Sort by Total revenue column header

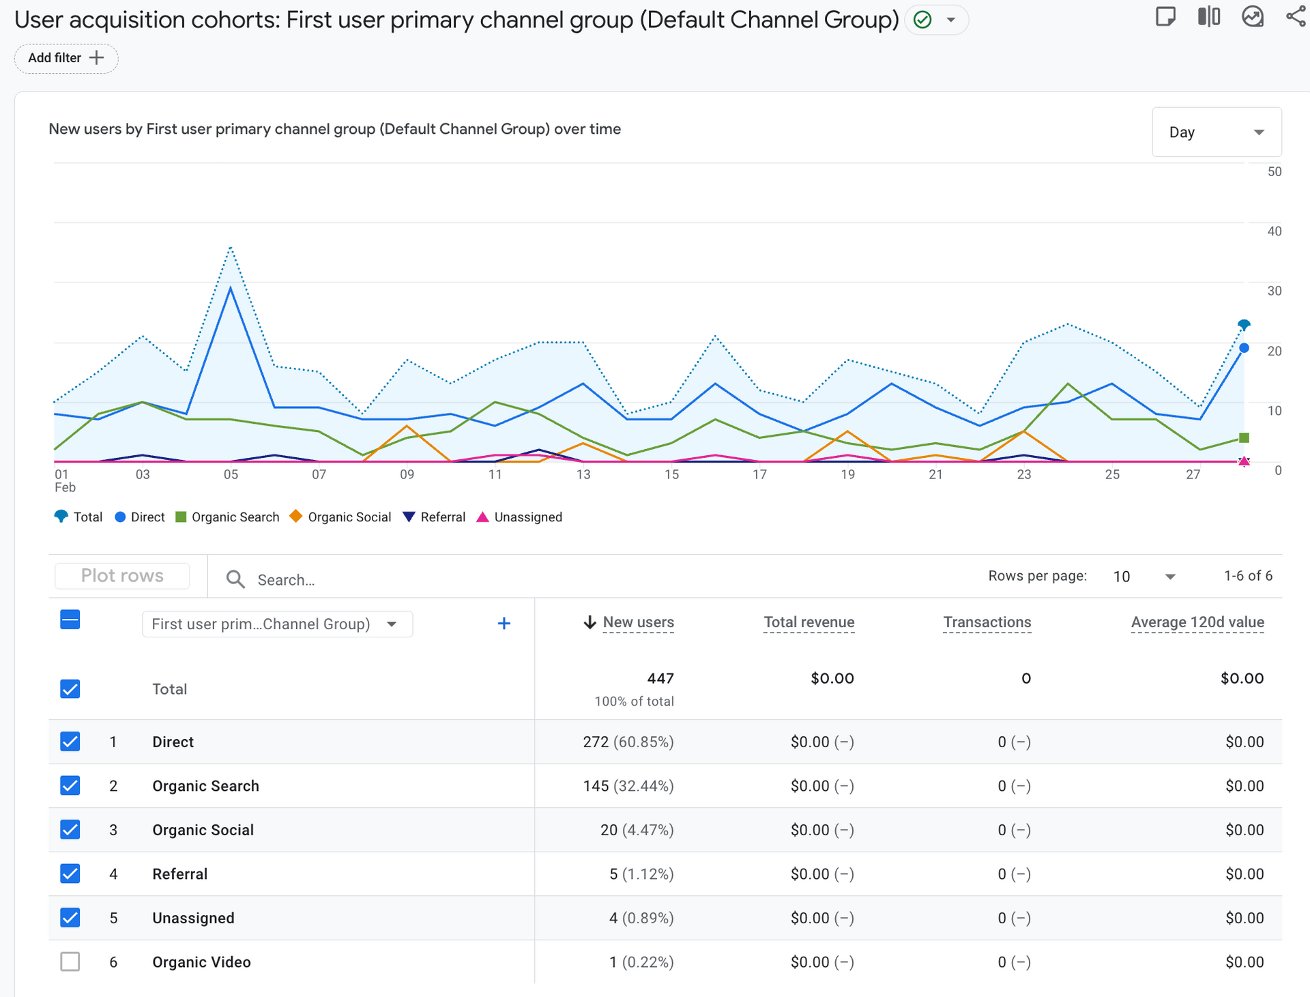point(809,622)
